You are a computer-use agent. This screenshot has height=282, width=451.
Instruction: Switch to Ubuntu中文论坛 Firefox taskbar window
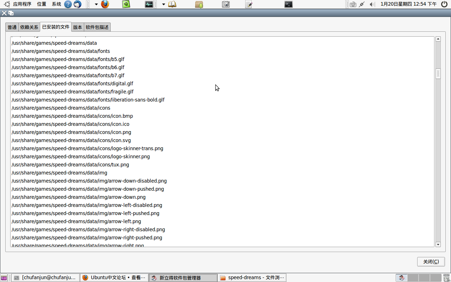(114, 278)
